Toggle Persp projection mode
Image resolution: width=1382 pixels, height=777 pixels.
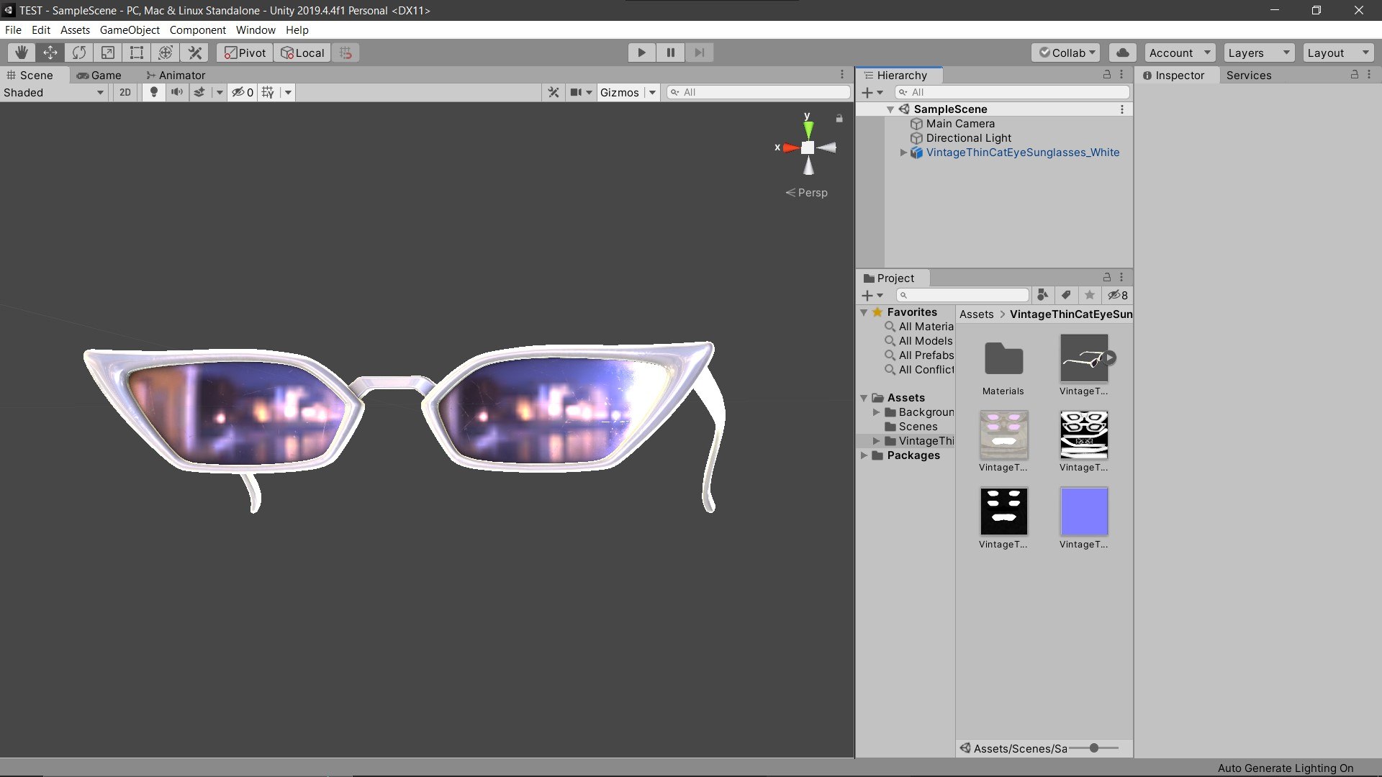pyautogui.click(x=807, y=193)
